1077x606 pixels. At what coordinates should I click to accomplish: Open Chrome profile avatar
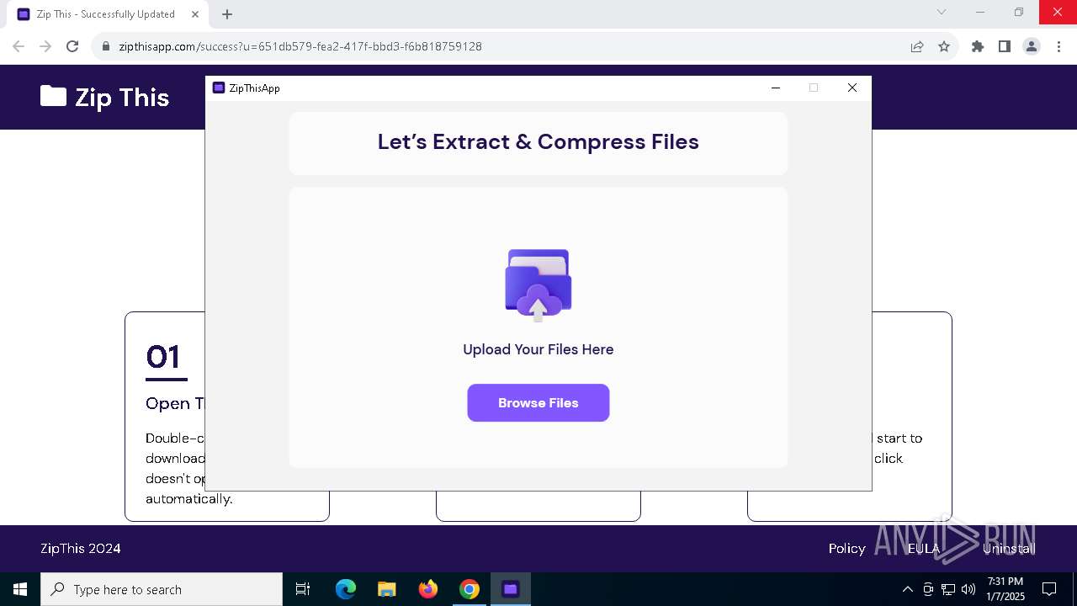pos(1032,46)
